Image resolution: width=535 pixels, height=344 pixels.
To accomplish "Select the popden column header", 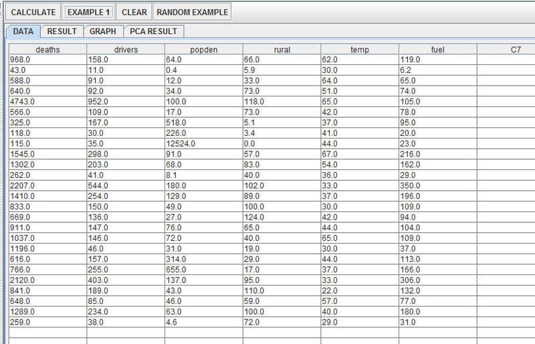I will 204,50.
